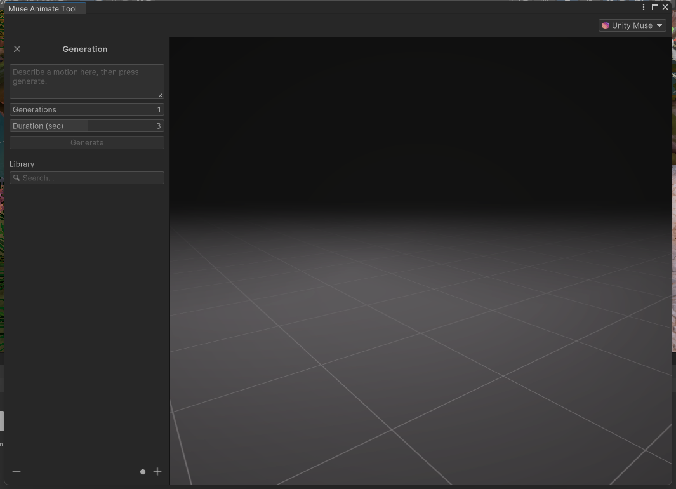Close the Muse Animate Tool window
Image resolution: width=676 pixels, height=489 pixels.
tap(665, 7)
